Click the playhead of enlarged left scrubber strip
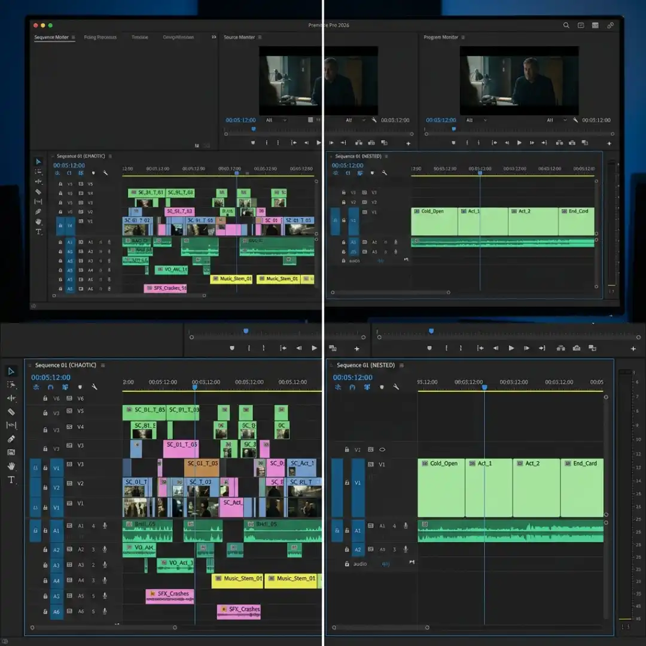The height and width of the screenshot is (646, 646). (246, 331)
